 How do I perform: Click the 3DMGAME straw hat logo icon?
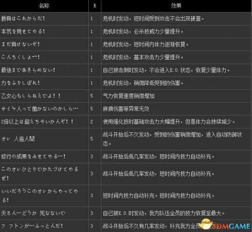[206, 224]
